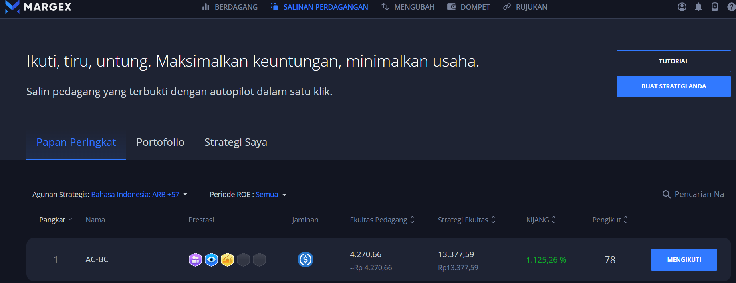Image resolution: width=736 pixels, height=283 pixels.
Task: Click the Pencarian name search field
Action: pyautogui.click(x=698, y=194)
